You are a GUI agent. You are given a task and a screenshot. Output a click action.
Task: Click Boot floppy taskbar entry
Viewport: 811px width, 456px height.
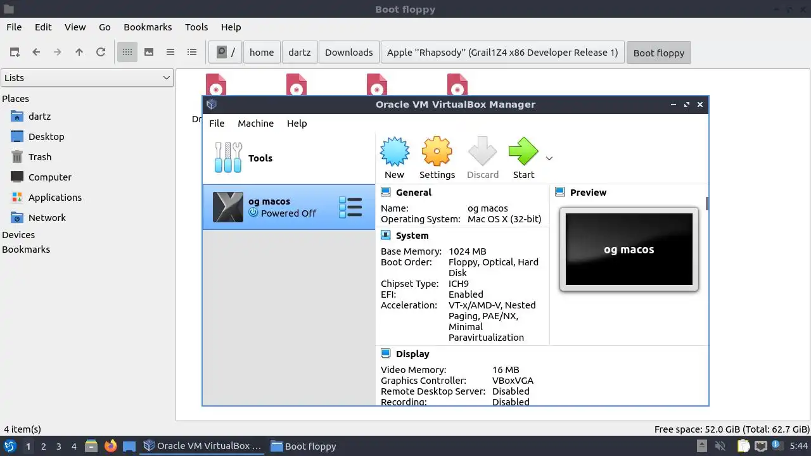coord(303,446)
